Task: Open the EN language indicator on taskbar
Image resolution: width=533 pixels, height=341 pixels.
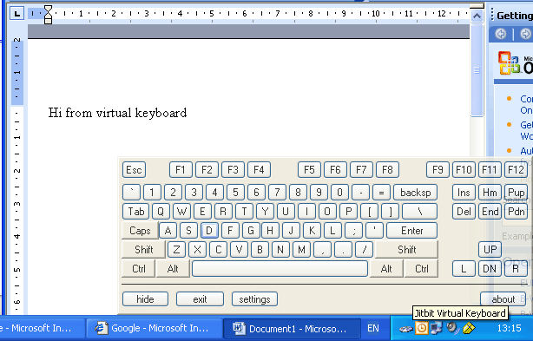Action: pyautogui.click(x=373, y=328)
